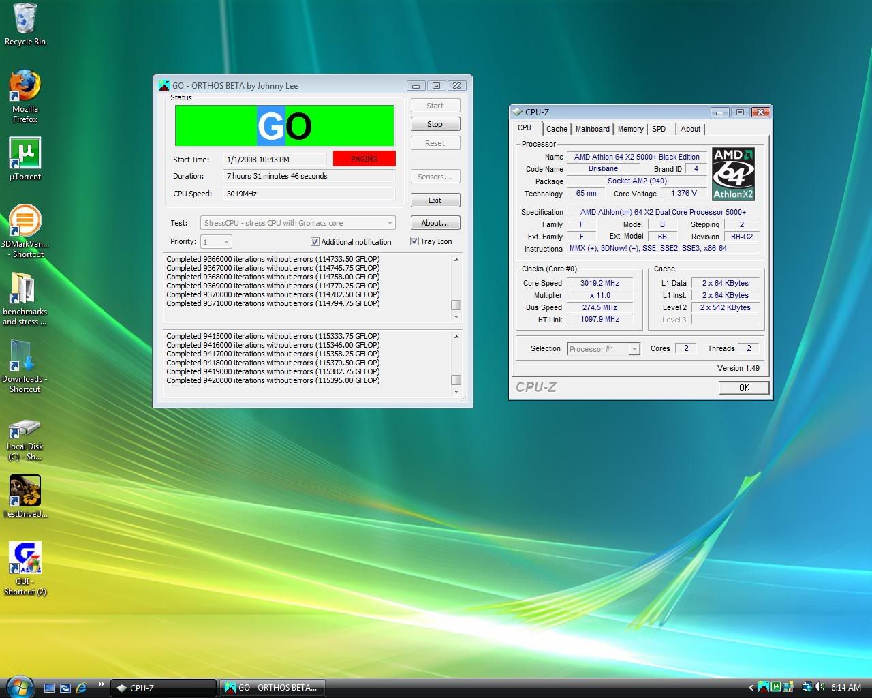This screenshot has width=872, height=698.
Task: Open the Priority dropdown in ORTHOS
Action: tap(216, 241)
